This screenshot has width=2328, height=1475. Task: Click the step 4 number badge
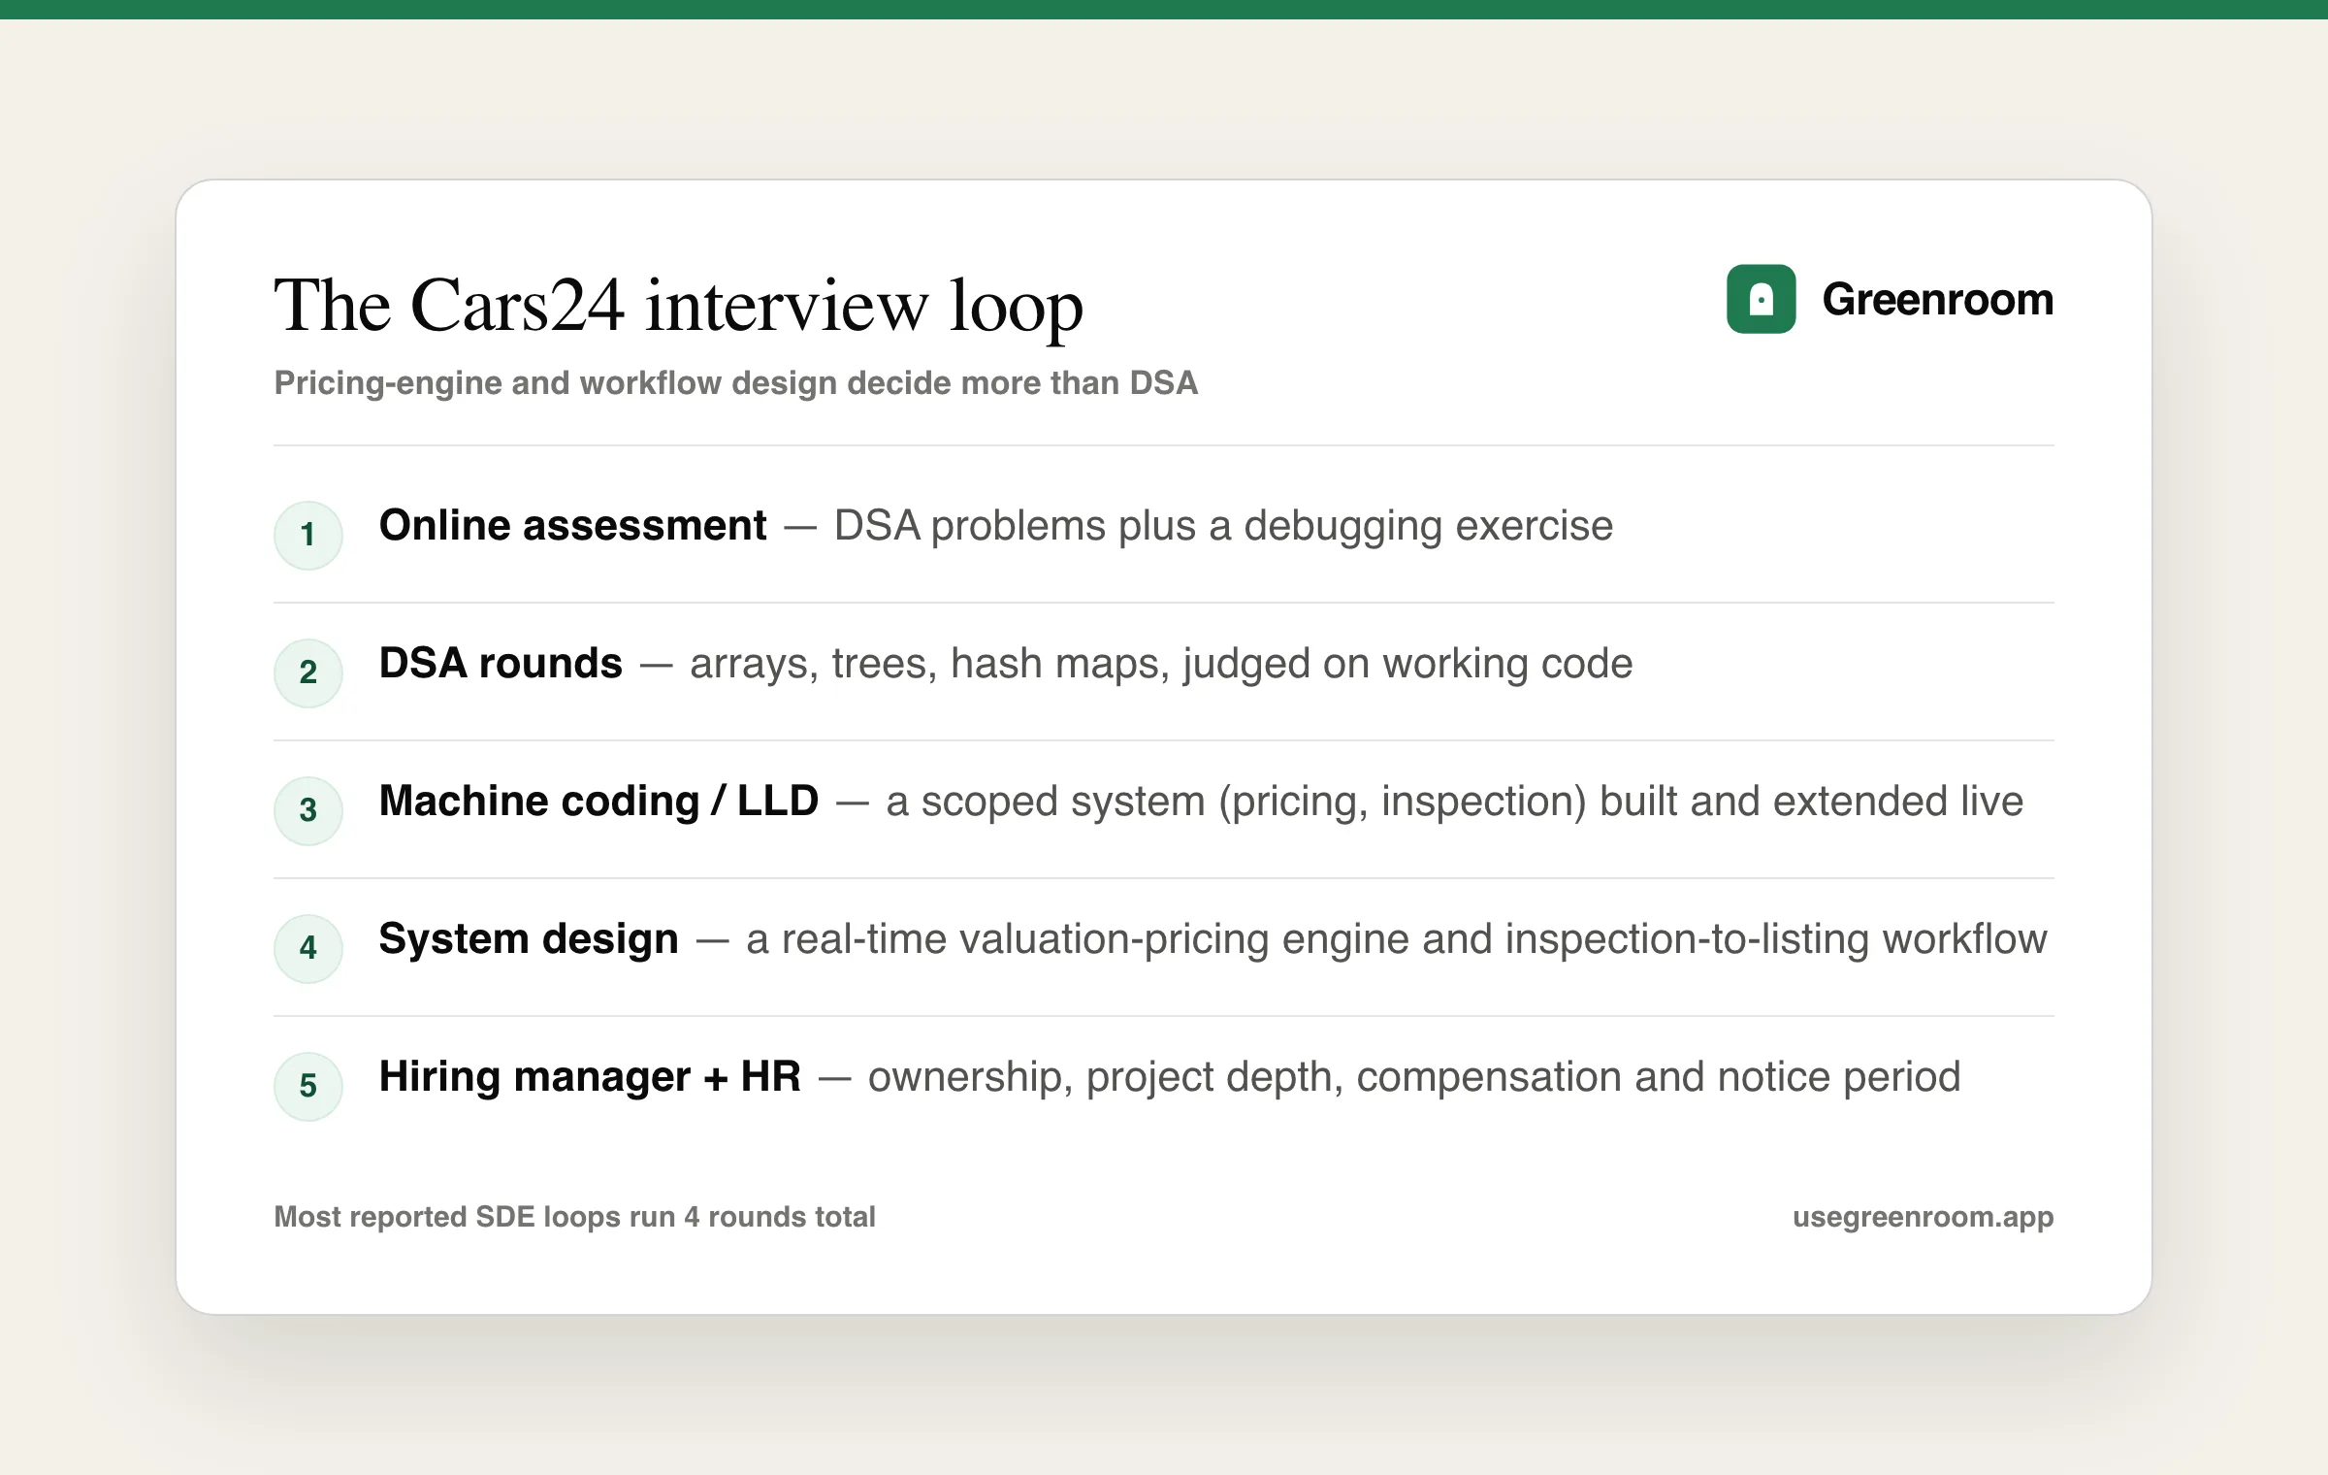pos(308,948)
